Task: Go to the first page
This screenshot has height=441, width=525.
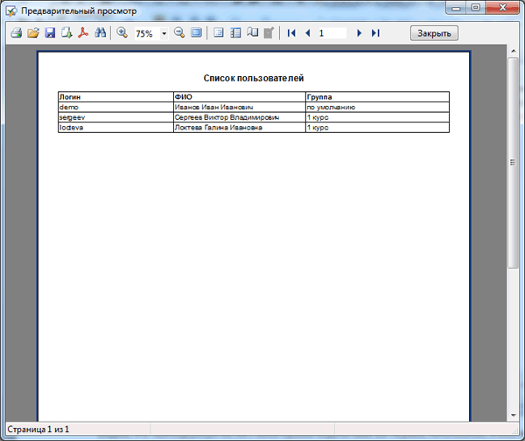Action: click(291, 33)
